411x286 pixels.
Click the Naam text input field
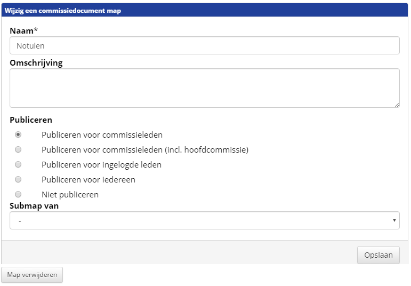[204, 46]
